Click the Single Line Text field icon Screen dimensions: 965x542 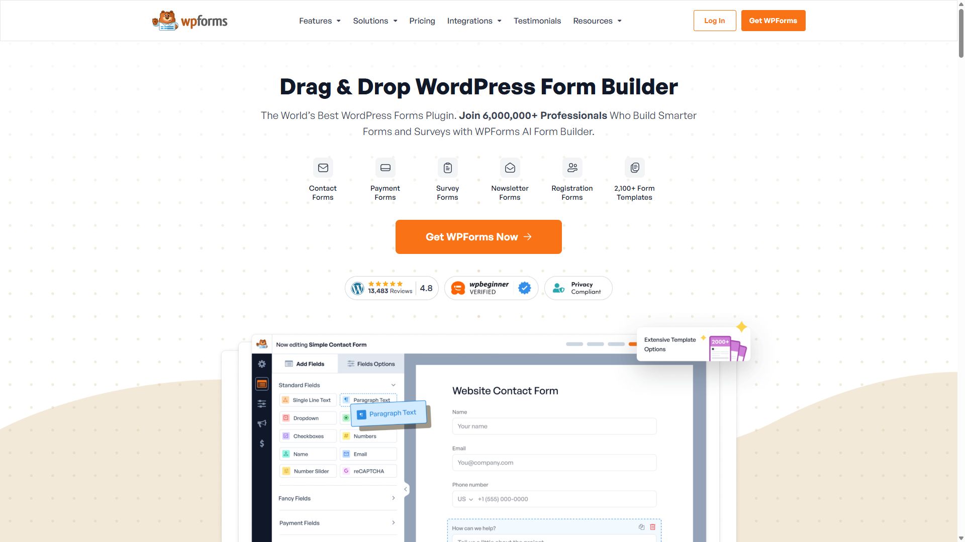285,400
